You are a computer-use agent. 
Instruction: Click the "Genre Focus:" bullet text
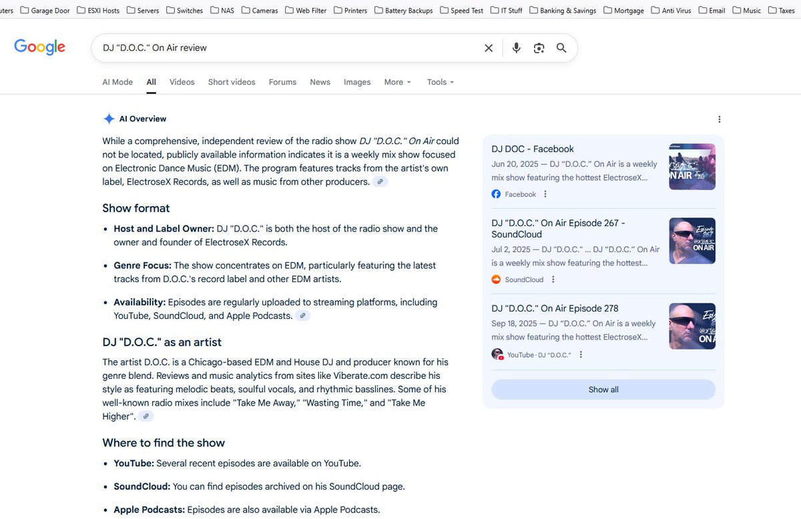[142, 266]
